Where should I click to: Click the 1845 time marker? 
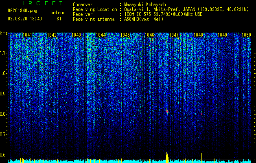point(125,35)
